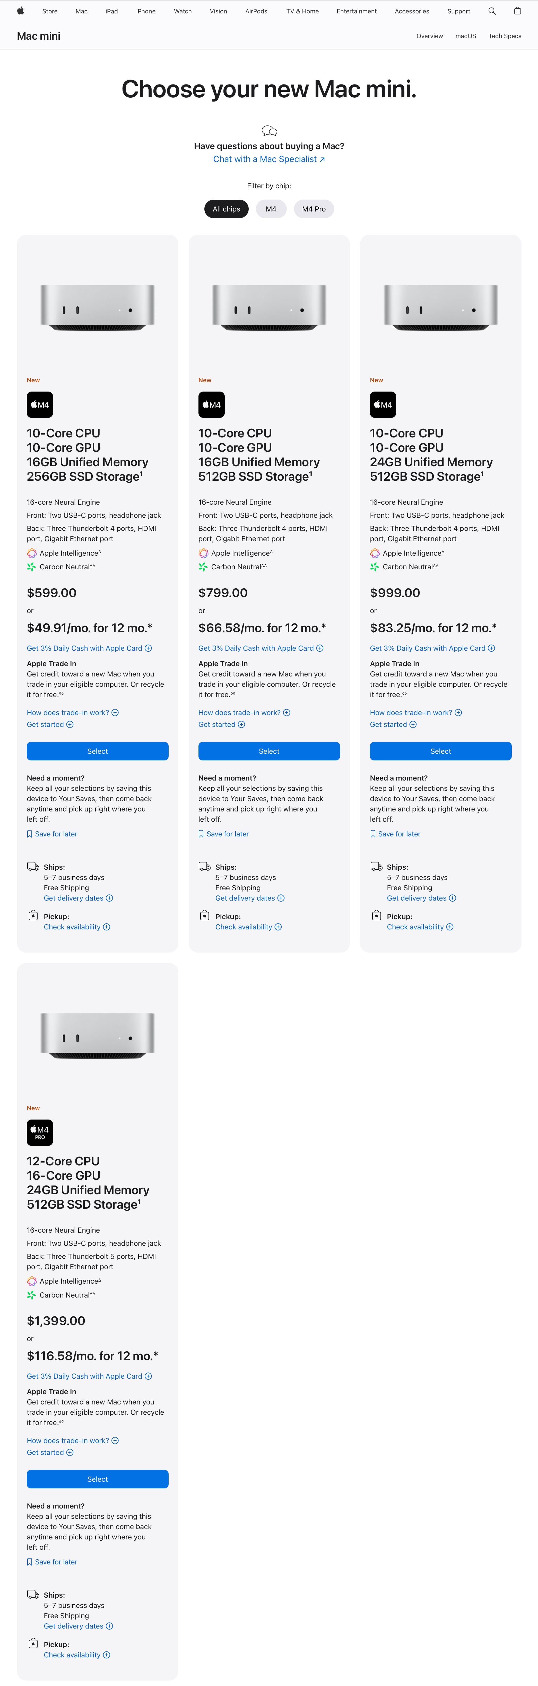Image resolution: width=538 pixels, height=1686 pixels.
Task: Click the $799 Mac mini product image
Action: (x=269, y=308)
